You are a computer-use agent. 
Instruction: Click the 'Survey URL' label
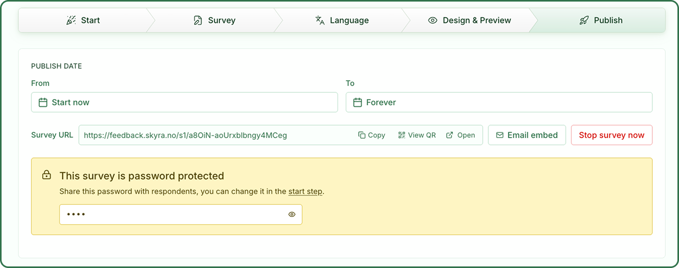[x=52, y=135]
